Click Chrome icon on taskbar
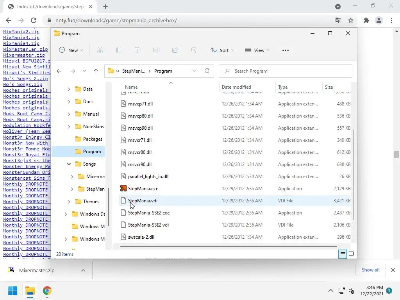The width and height of the screenshot is (400, 300). click(x=47, y=291)
